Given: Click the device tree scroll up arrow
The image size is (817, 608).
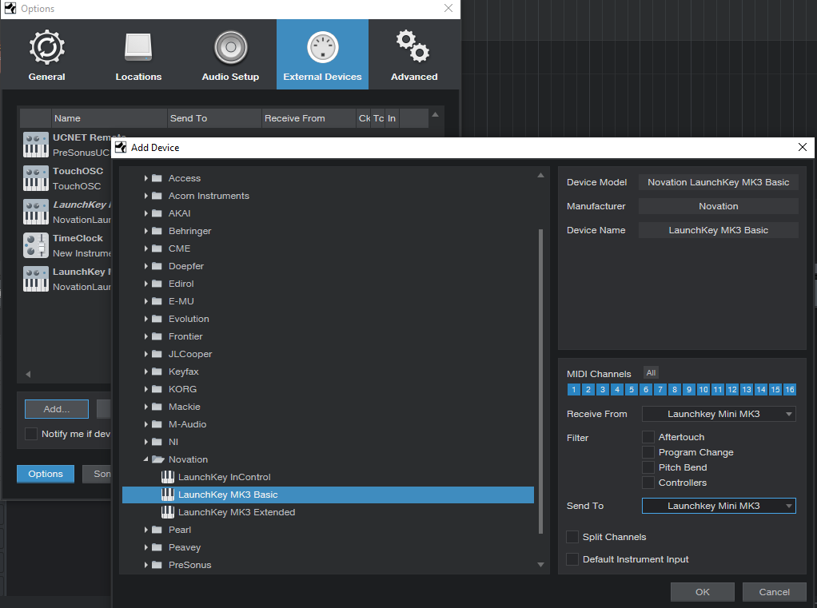Looking at the screenshot, I should pos(541,176).
